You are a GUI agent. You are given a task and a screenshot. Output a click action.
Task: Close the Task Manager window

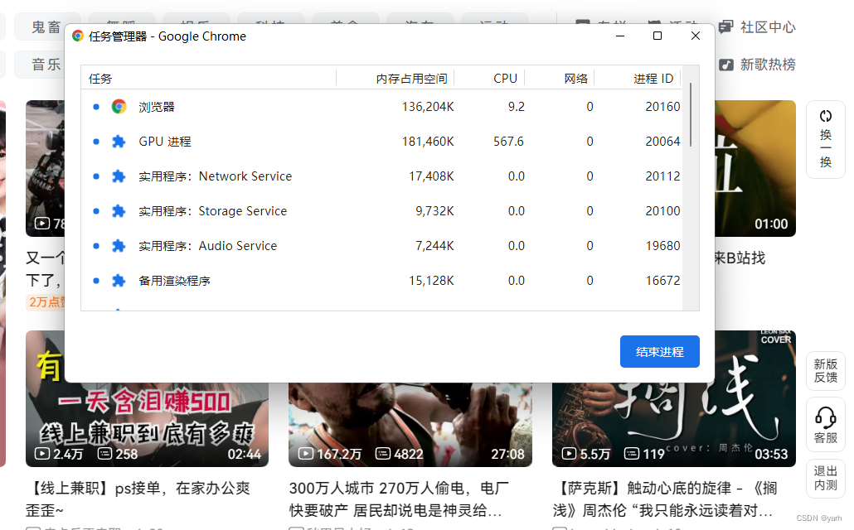(695, 36)
